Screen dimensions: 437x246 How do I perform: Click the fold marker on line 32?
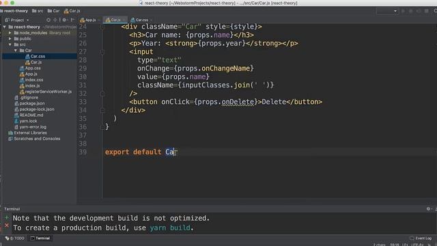102,94
